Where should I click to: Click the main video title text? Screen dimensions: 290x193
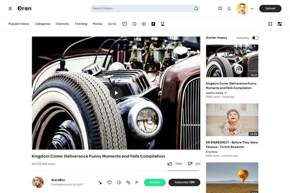[98, 156]
